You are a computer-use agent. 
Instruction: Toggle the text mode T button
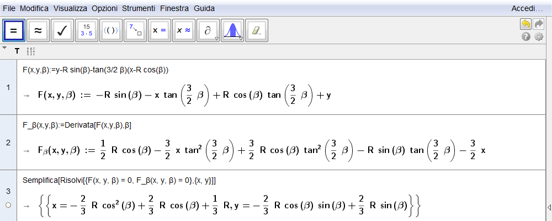click(17, 51)
